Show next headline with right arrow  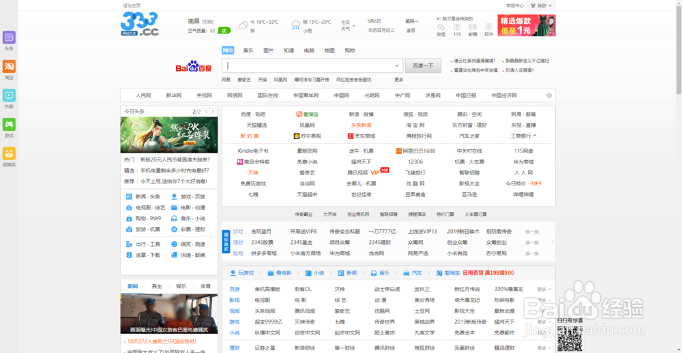coord(213,111)
